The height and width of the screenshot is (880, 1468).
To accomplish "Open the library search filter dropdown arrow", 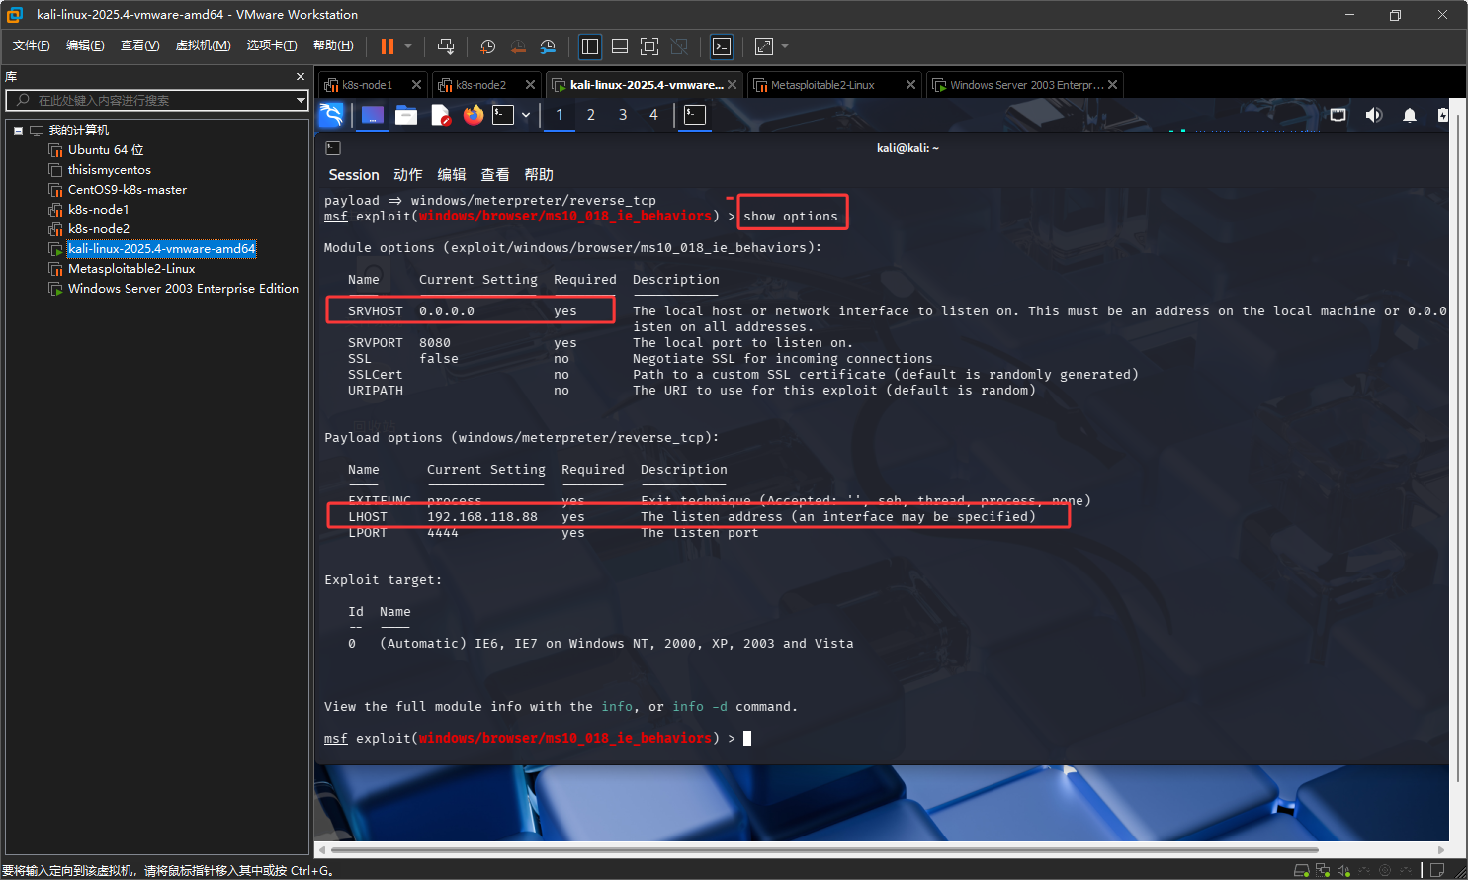I will pos(301,100).
